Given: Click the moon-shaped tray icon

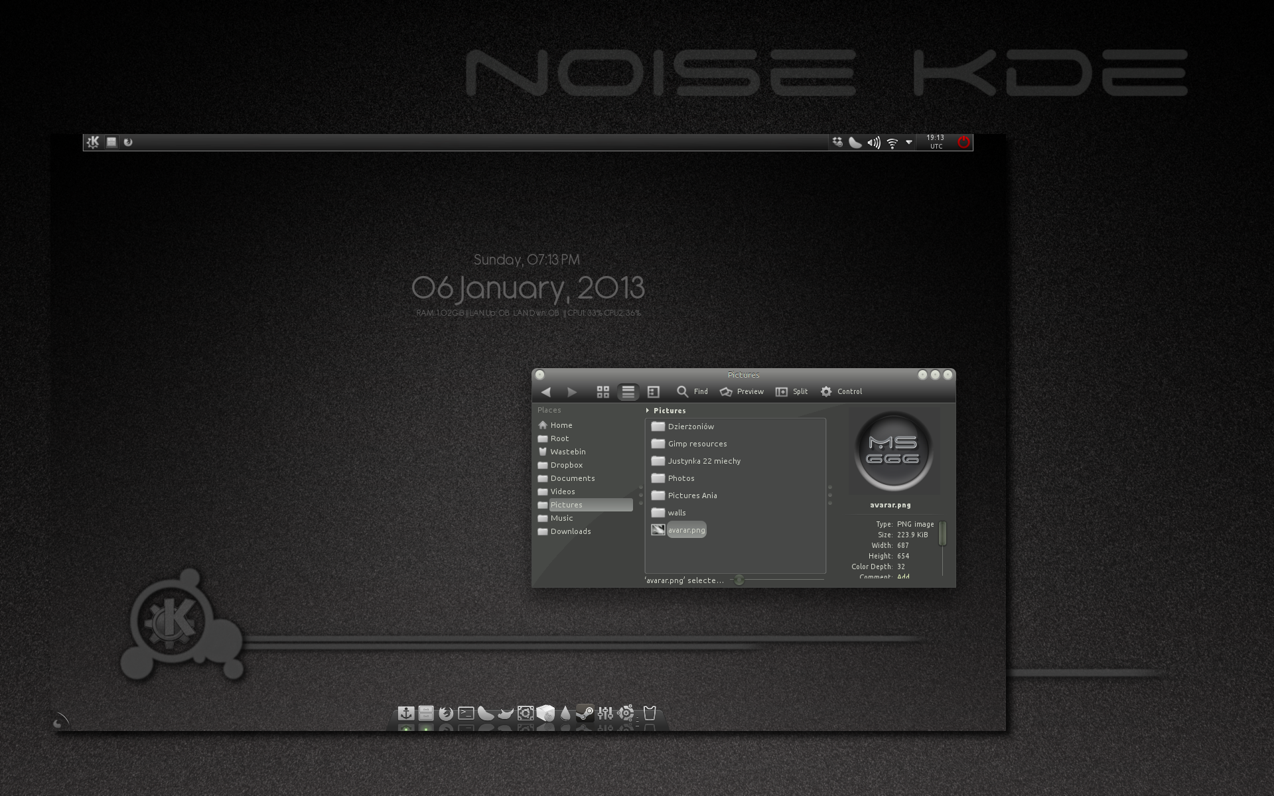Looking at the screenshot, I should (855, 142).
